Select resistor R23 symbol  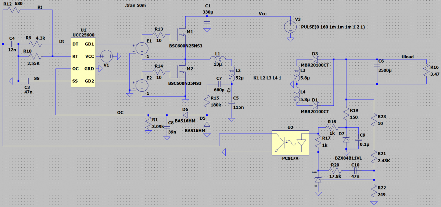(374, 120)
